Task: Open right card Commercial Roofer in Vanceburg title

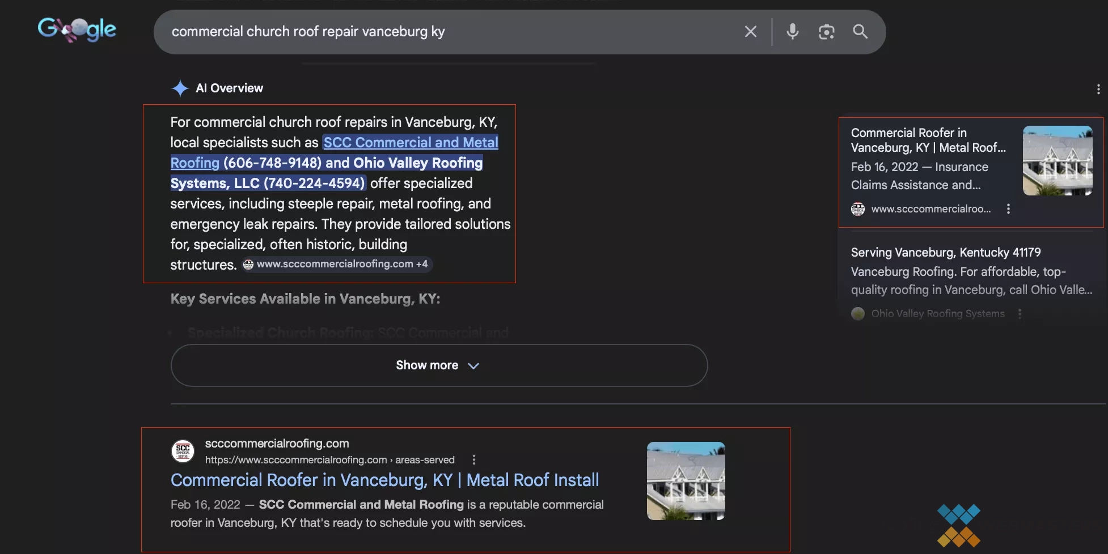Action: (x=928, y=140)
